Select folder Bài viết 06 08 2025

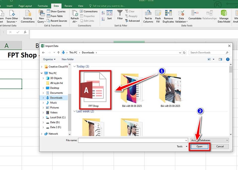tap(132, 91)
